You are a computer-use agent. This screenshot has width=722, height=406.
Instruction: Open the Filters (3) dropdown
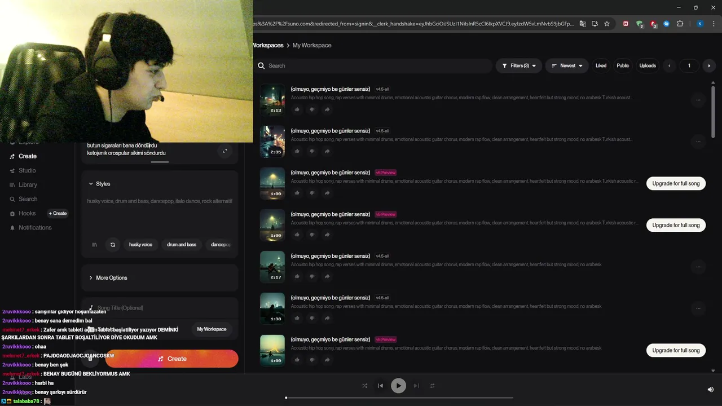pyautogui.click(x=519, y=66)
